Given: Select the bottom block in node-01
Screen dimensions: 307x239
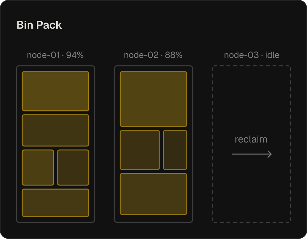Looking at the screenshot, I should [x=56, y=203].
